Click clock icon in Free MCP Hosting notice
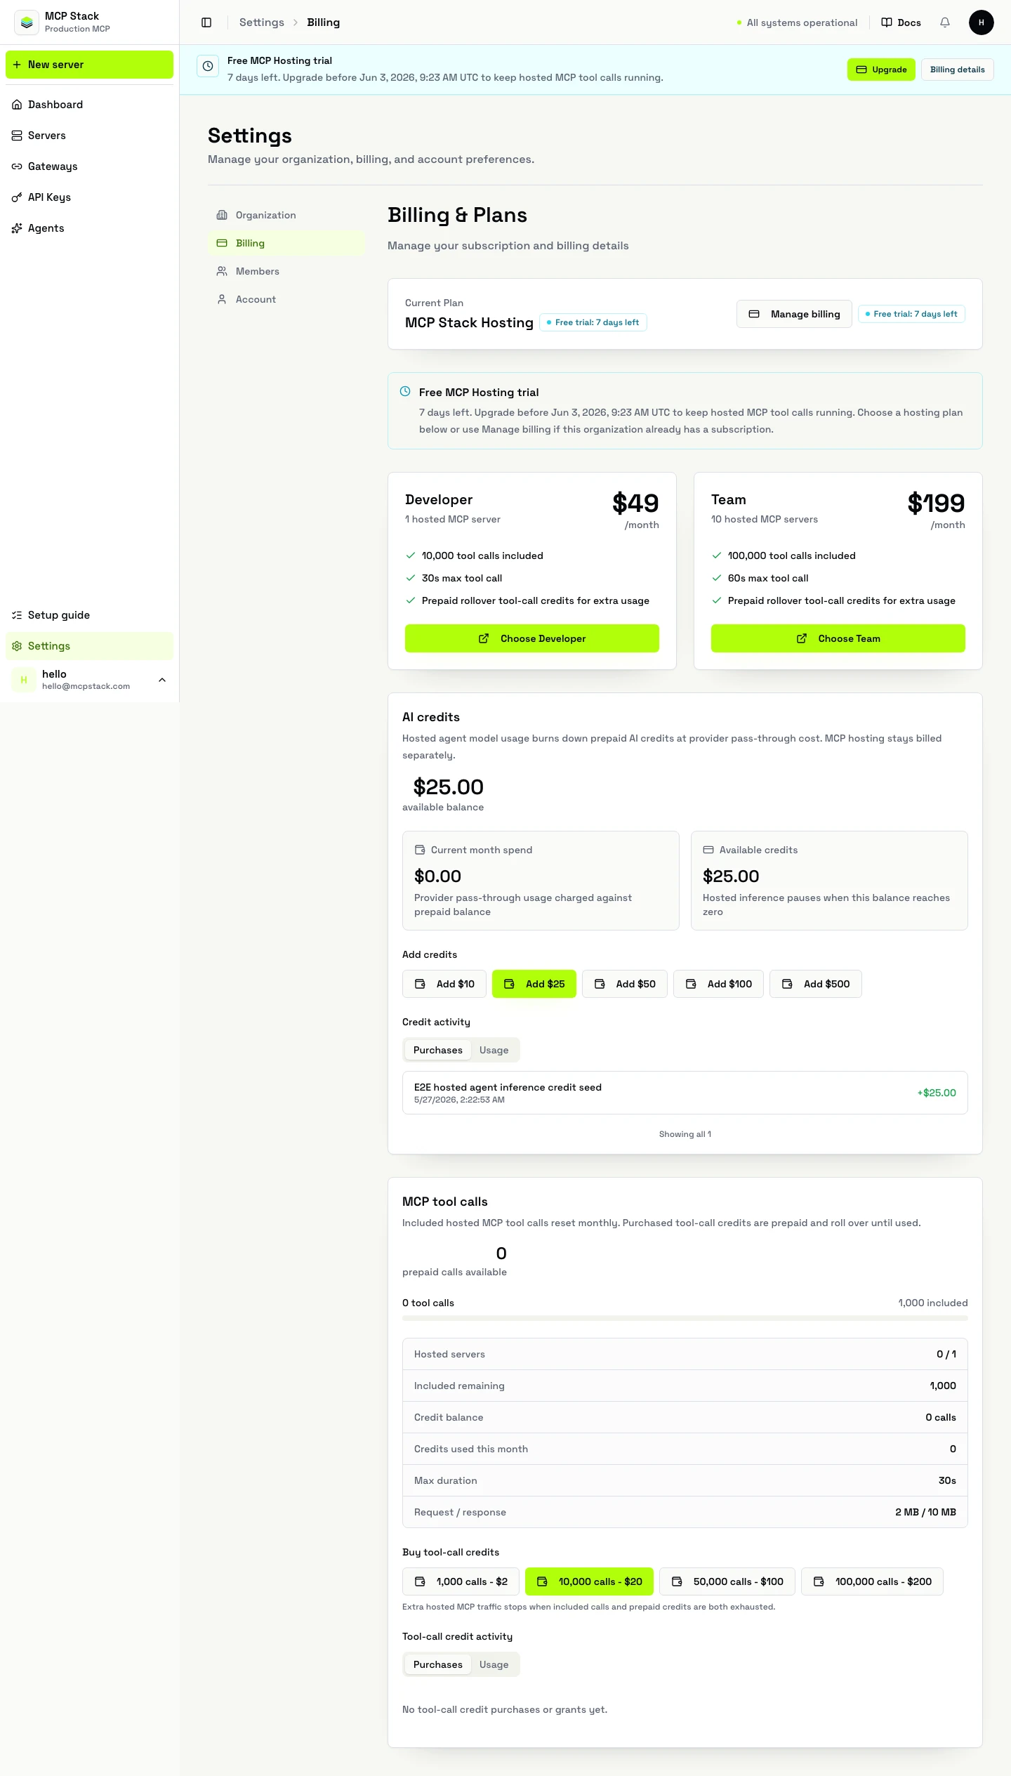 [x=405, y=391]
